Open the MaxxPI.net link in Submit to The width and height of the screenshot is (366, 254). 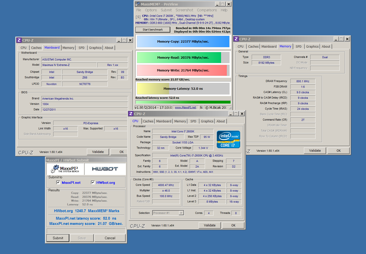pyautogui.click(x=71, y=183)
